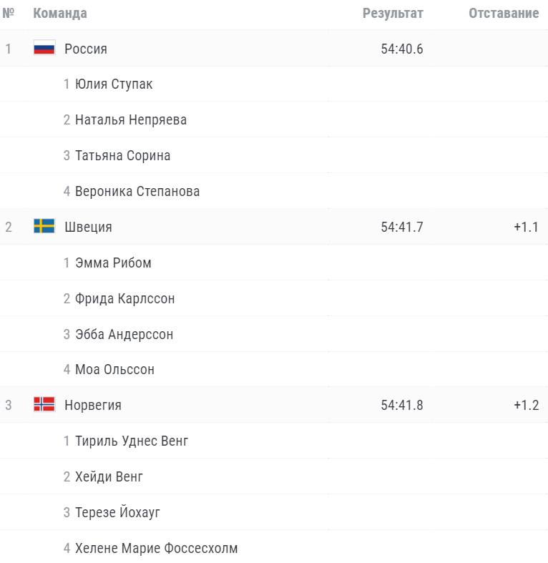Open the Швеция team row
The width and height of the screenshot is (548, 563).
tap(273, 227)
